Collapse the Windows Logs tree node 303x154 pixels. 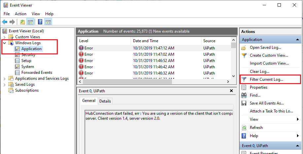[x=5, y=43]
